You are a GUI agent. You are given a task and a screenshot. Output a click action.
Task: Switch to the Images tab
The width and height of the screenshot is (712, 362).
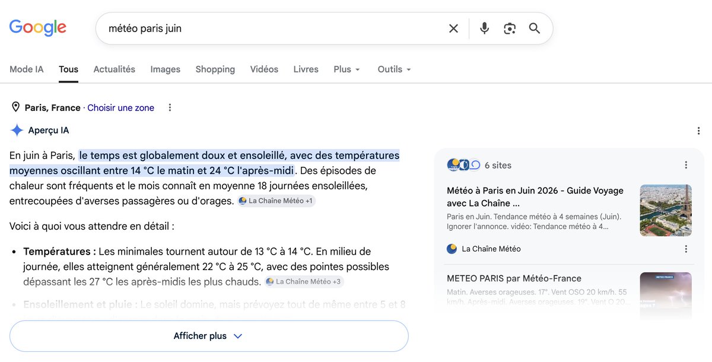coord(165,69)
